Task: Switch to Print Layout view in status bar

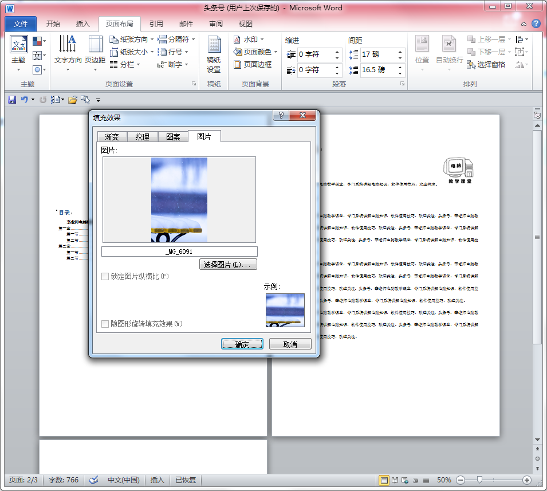Action: click(384, 480)
